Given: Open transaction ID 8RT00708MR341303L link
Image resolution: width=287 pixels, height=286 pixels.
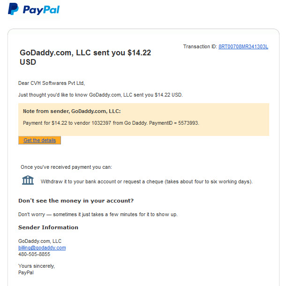Looking at the screenshot, I should pyautogui.click(x=243, y=46).
